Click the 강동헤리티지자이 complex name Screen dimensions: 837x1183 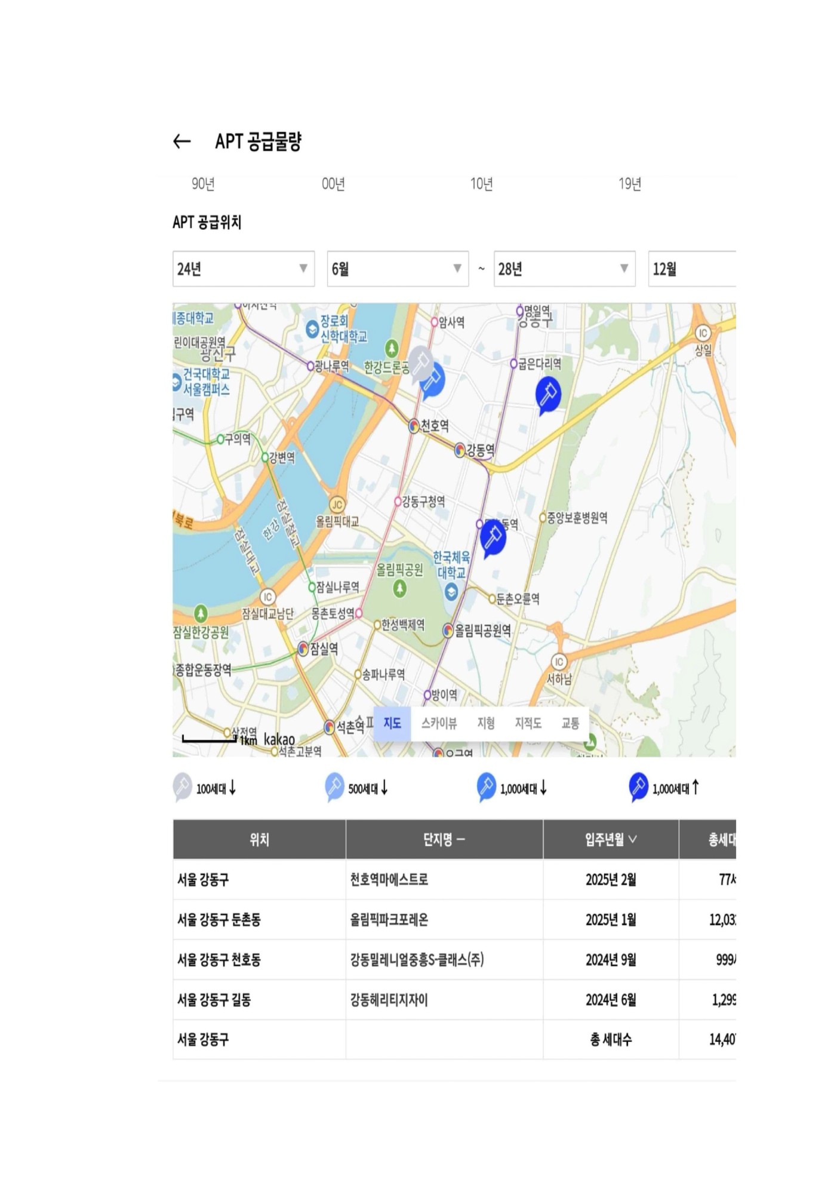(x=389, y=1000)
